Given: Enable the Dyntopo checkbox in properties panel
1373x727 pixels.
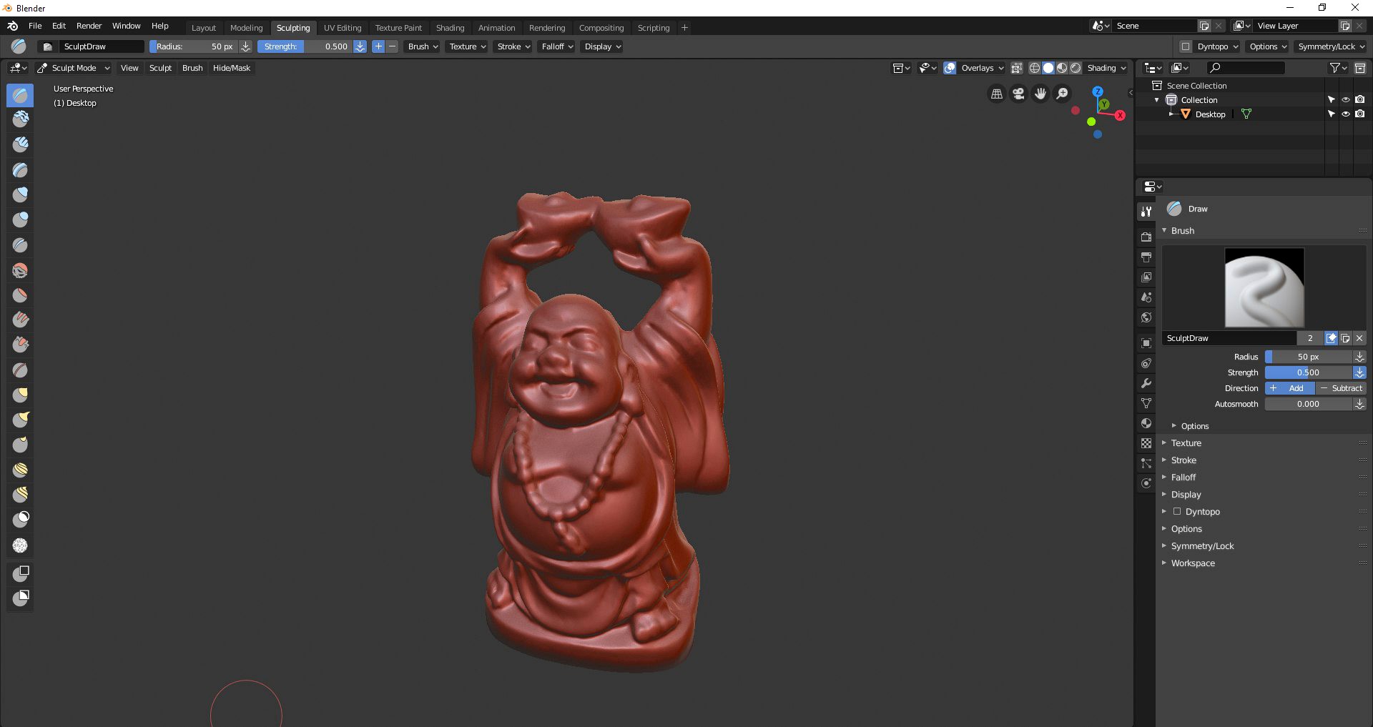Looking at the screenshot, I should [1176, 511].
